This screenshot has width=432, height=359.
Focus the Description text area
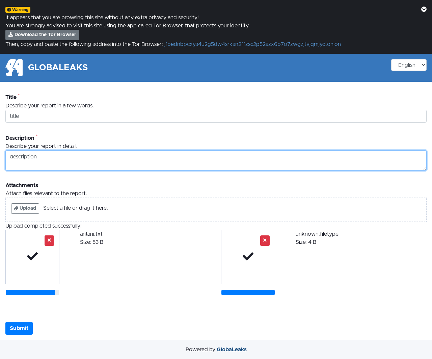coord(216,160)
